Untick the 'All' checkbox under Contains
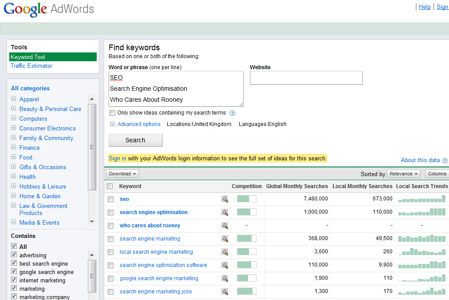449x300 pixels. pos(14,246)
